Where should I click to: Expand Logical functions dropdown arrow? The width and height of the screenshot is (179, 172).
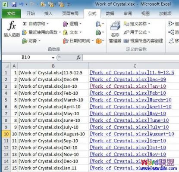[80, 24]
